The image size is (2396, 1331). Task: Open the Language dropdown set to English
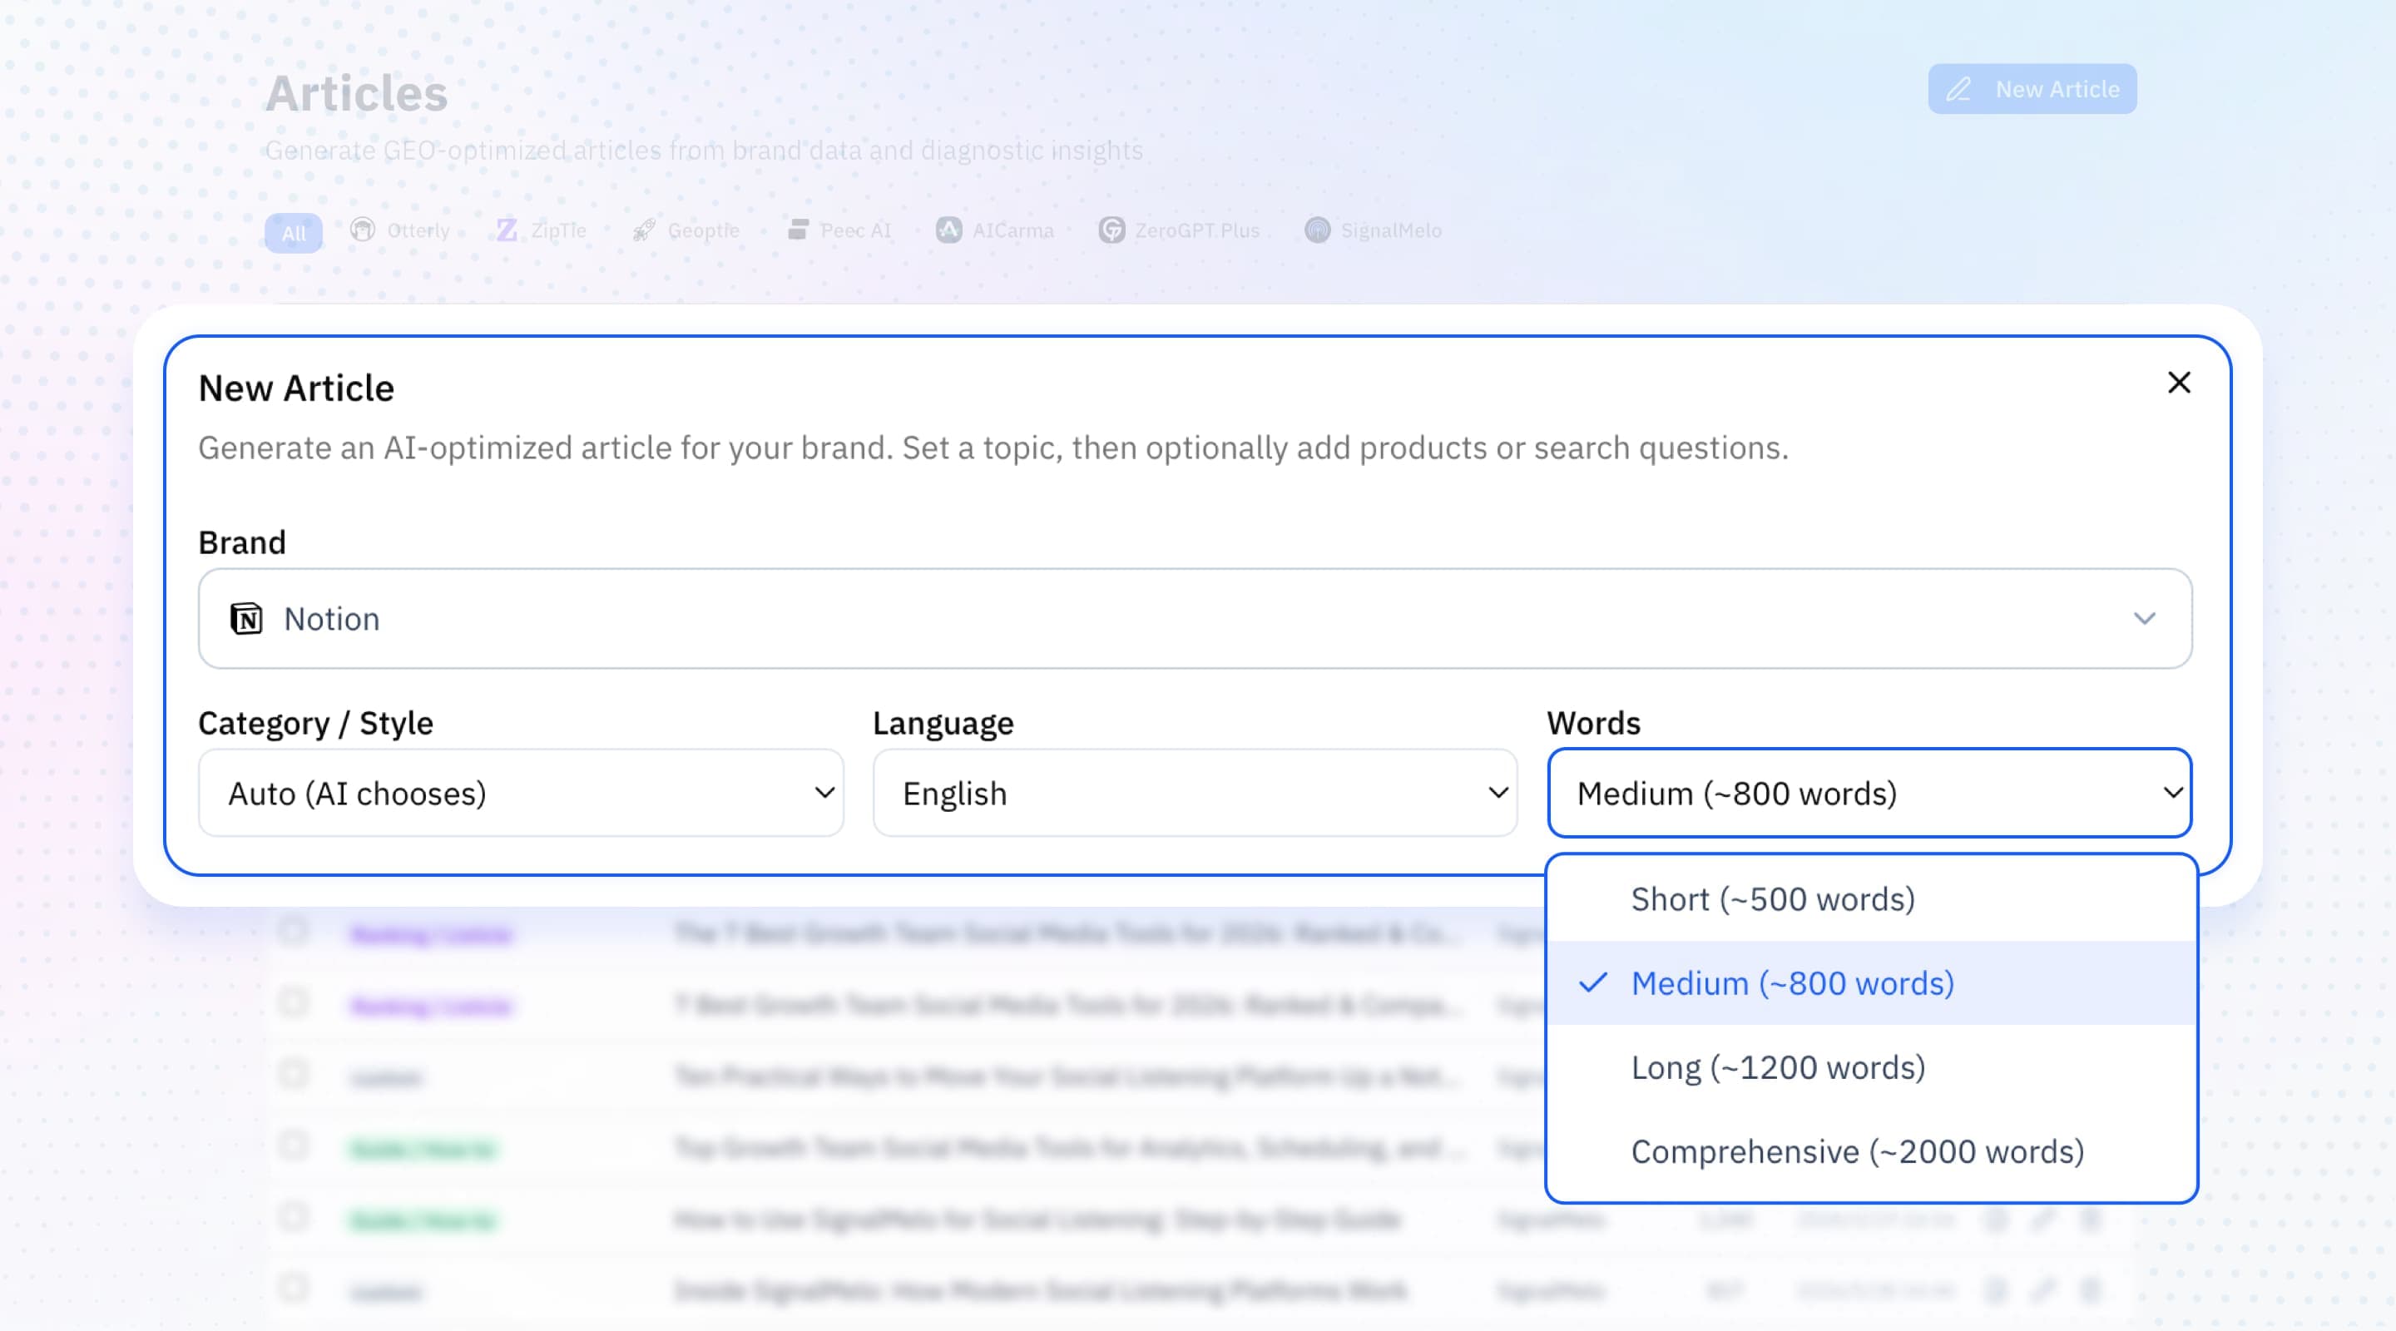coord(1195,793)
